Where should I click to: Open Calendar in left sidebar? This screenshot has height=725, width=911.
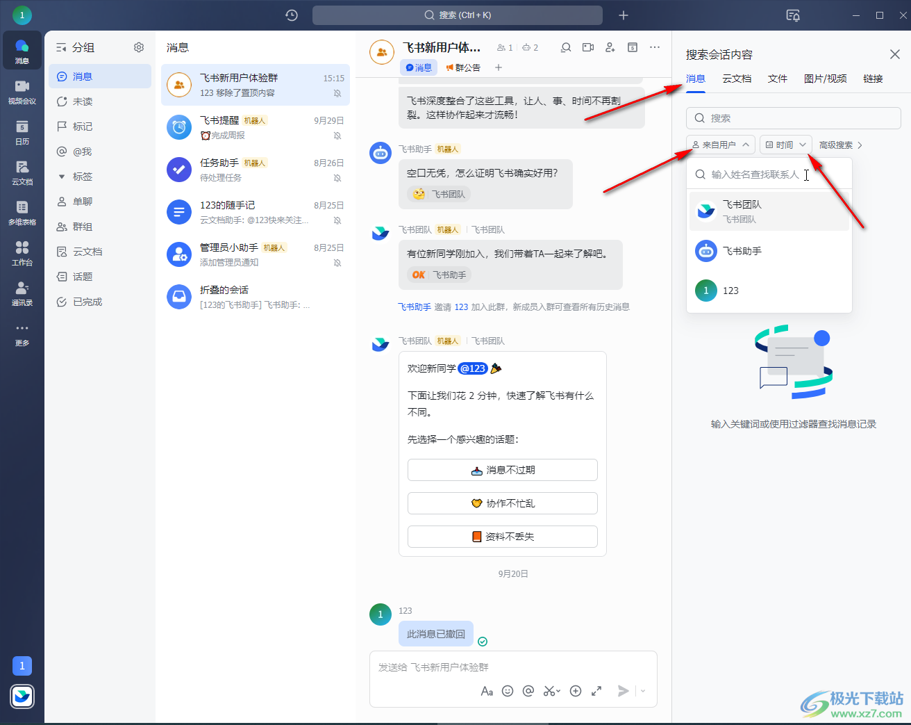point(22,131)
